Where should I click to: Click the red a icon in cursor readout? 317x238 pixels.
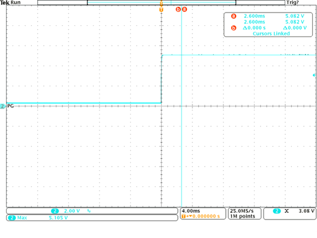[x=234, y=16]
